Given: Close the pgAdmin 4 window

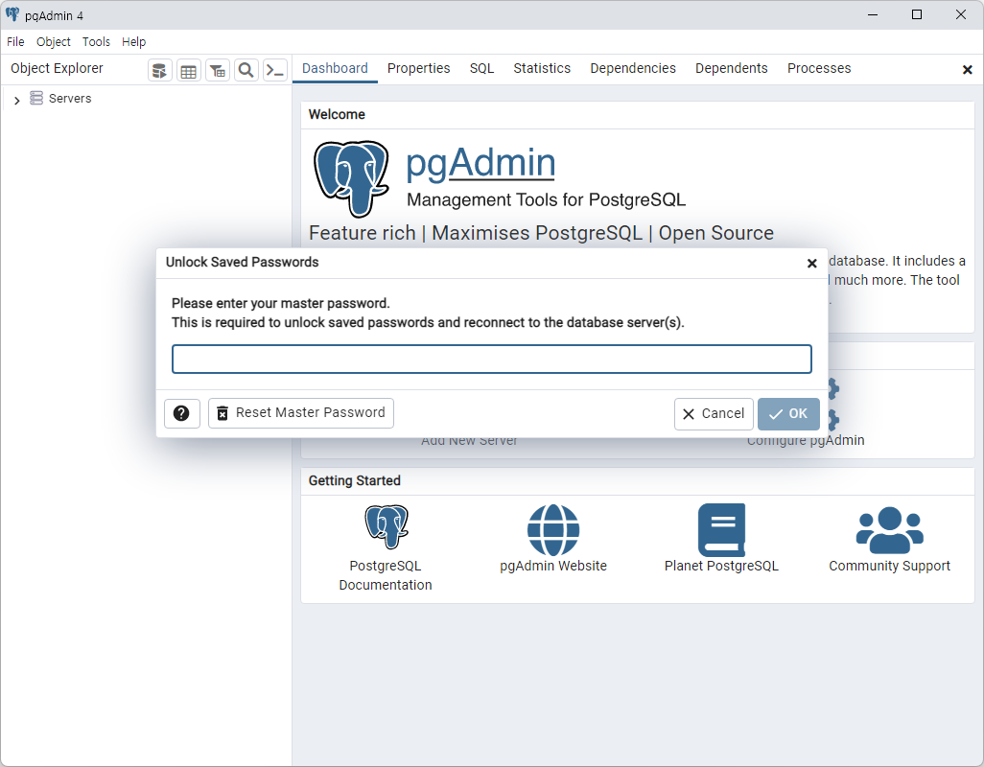Looking at the screenshot, I should (961, 14).
